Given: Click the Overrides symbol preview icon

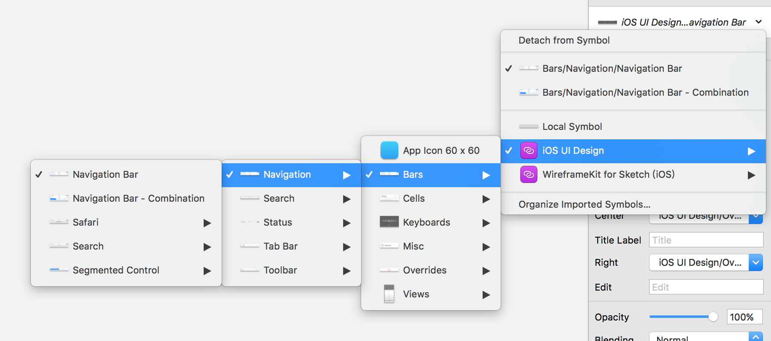Looking at the screenshot, I should 389,270.
